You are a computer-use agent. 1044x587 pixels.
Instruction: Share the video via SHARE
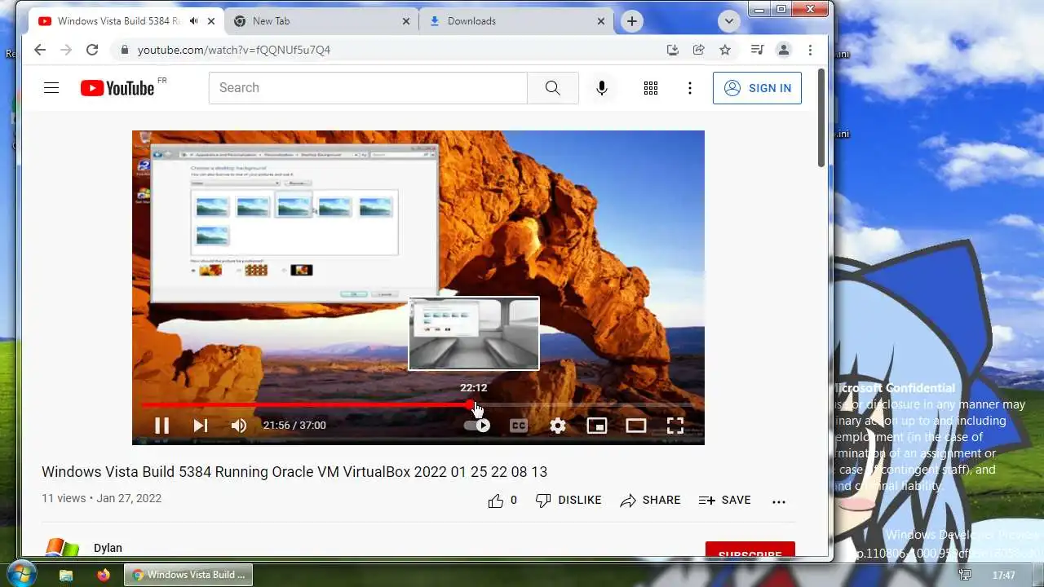click(650, 501)
